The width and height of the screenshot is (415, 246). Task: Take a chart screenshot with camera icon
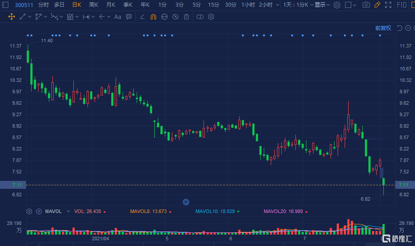pyautogui.click(x=366, y=5)
